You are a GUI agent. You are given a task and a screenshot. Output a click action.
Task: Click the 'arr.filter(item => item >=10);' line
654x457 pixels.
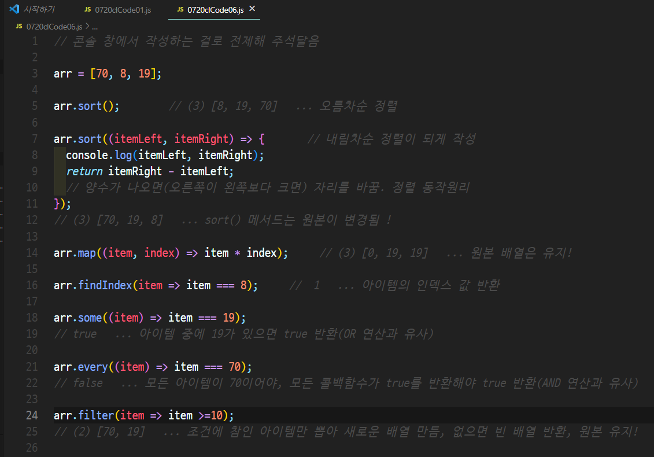[144, 416]
